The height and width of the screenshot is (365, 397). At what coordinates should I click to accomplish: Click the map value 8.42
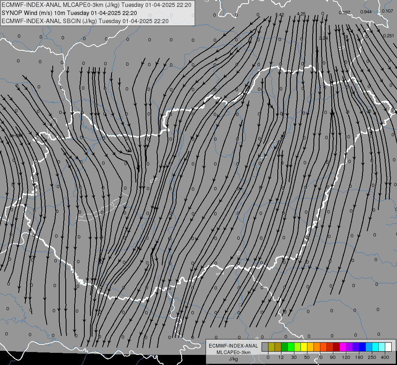279,15
